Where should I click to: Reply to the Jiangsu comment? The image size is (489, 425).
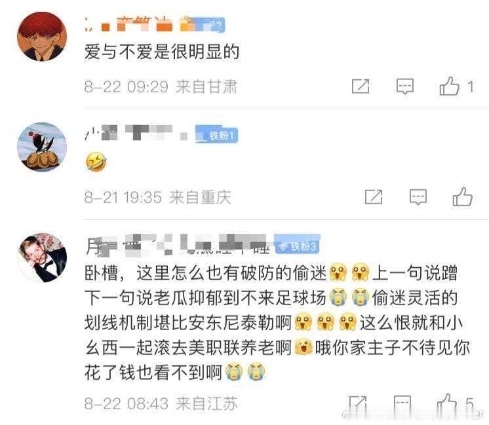tap(402, 403)
